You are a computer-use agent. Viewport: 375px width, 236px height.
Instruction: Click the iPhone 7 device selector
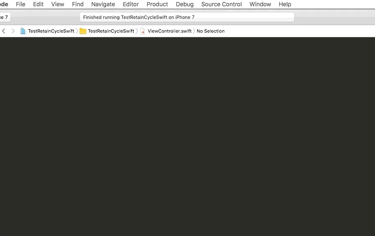[5, 17]
